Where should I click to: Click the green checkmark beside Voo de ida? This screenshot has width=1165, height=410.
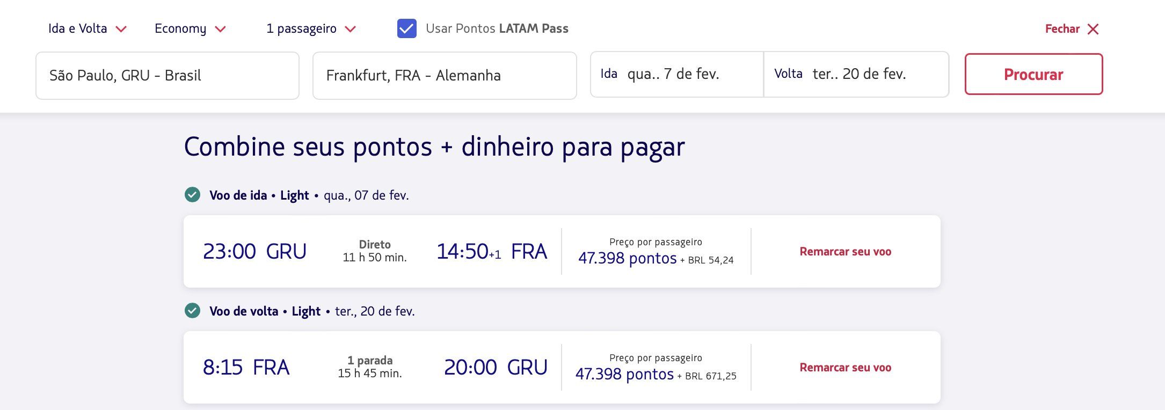click(192, 195)
